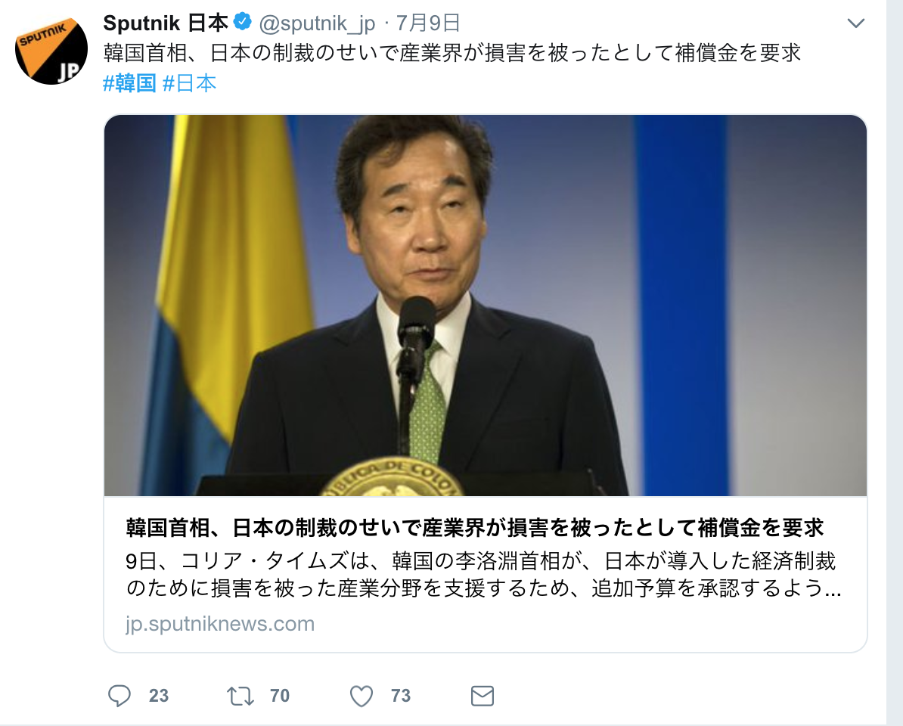Retweet using the retweet arrows icon
The height and width of the screenshot is (726, 903).
(240, 696)
